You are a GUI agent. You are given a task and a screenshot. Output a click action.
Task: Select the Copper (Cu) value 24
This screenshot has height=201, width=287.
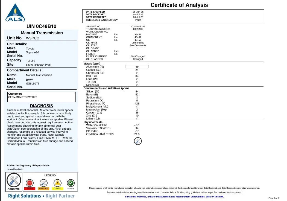(137, 70)
